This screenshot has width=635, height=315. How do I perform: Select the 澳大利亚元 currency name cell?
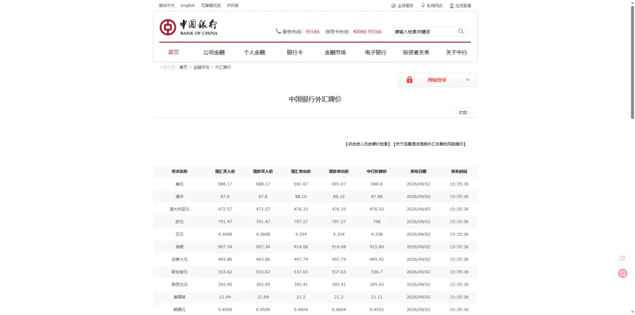click(x=179, y=209)
